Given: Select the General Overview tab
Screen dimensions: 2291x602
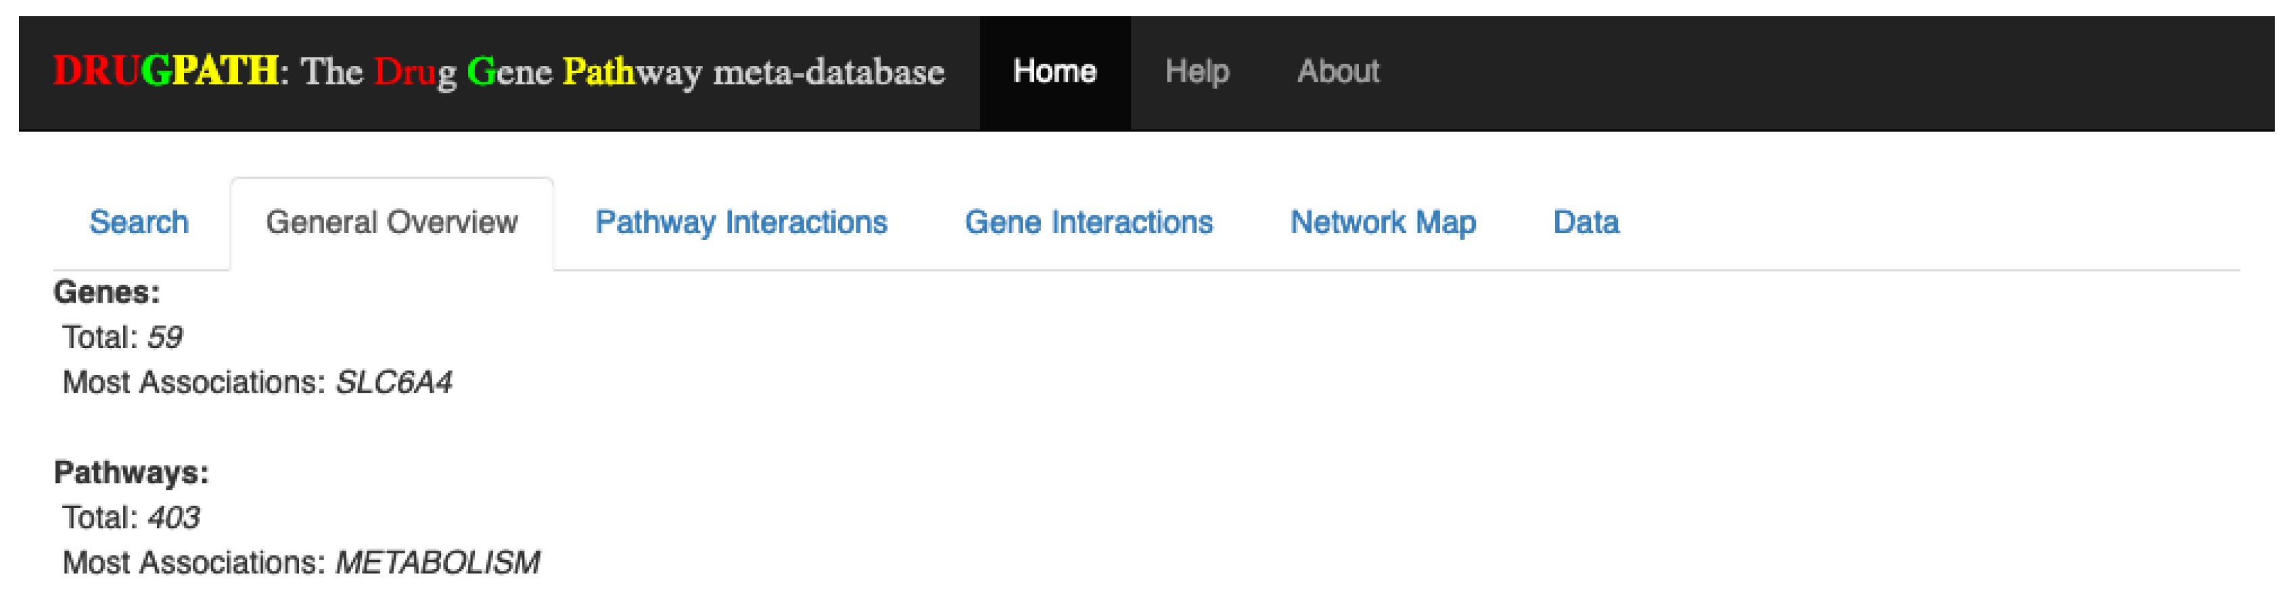Looking at the screenshot, I should point(392,222).
